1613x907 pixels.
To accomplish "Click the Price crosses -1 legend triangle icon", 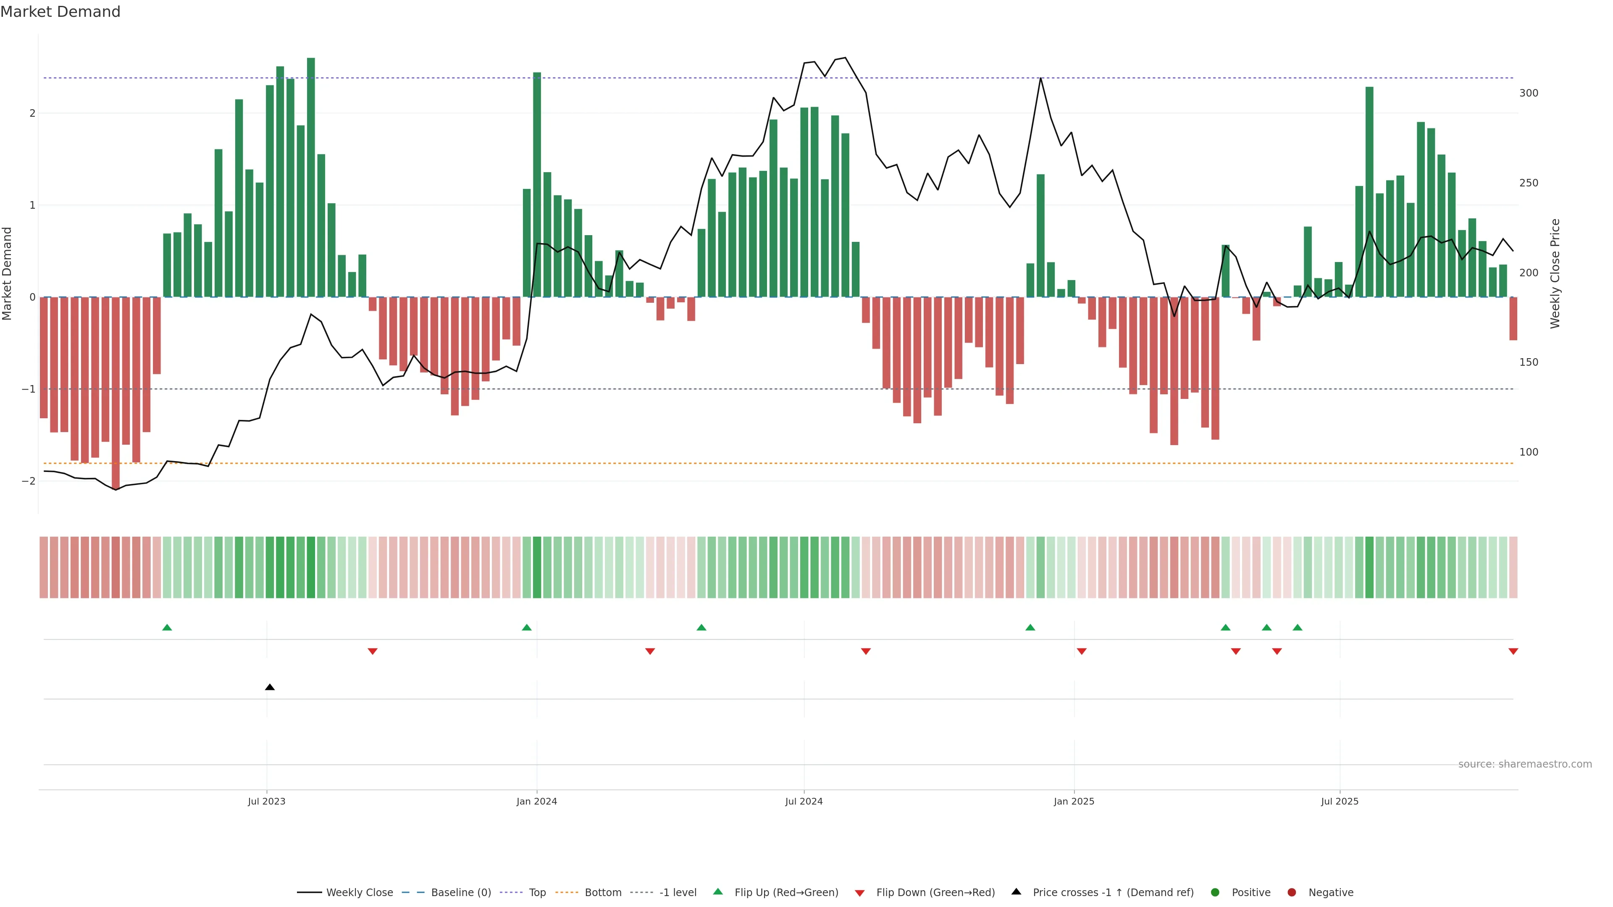I will point(1016,892).
